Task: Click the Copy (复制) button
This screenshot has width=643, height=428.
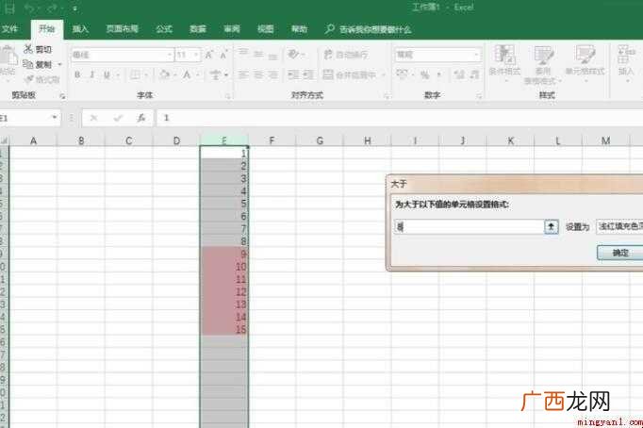Action: (38, 64)
